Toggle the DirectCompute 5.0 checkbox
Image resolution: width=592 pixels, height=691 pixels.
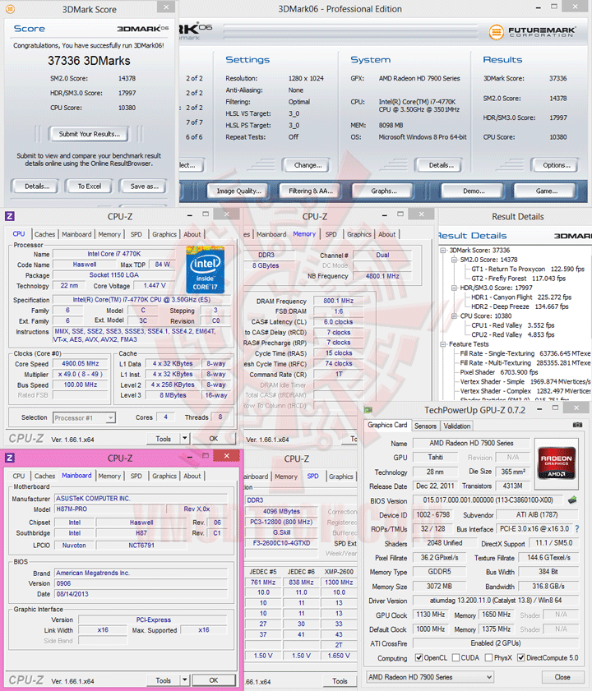pyautogui.click(x=521, y=657)
